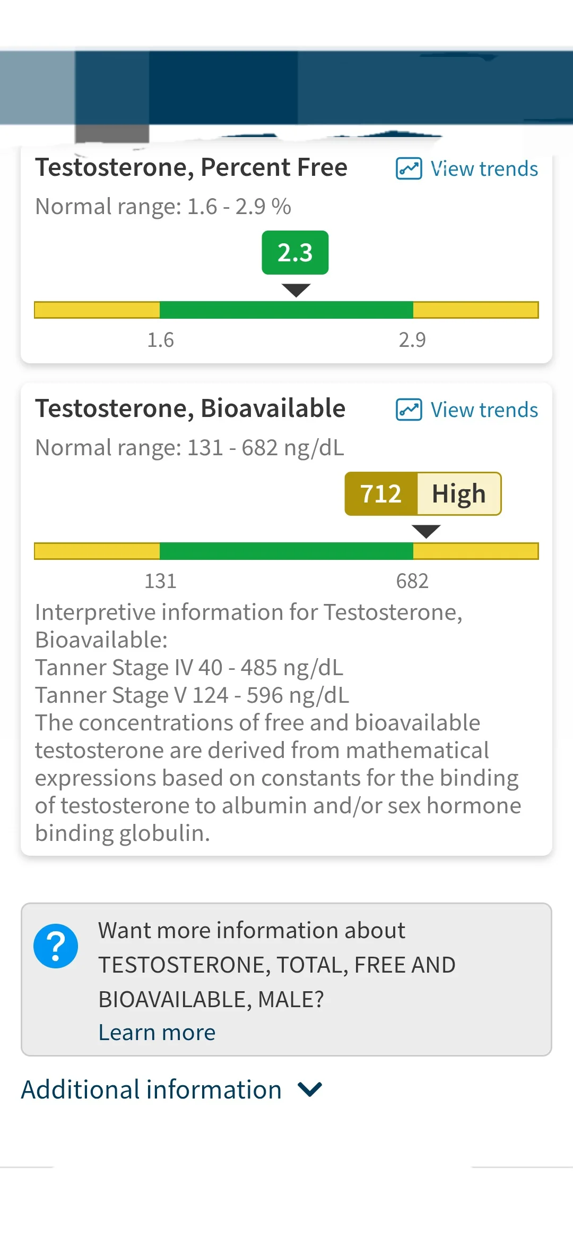573x1243 pixels.
Task: Open "View trends" text link for Percent Free
Action: click(x=484, y=169)
